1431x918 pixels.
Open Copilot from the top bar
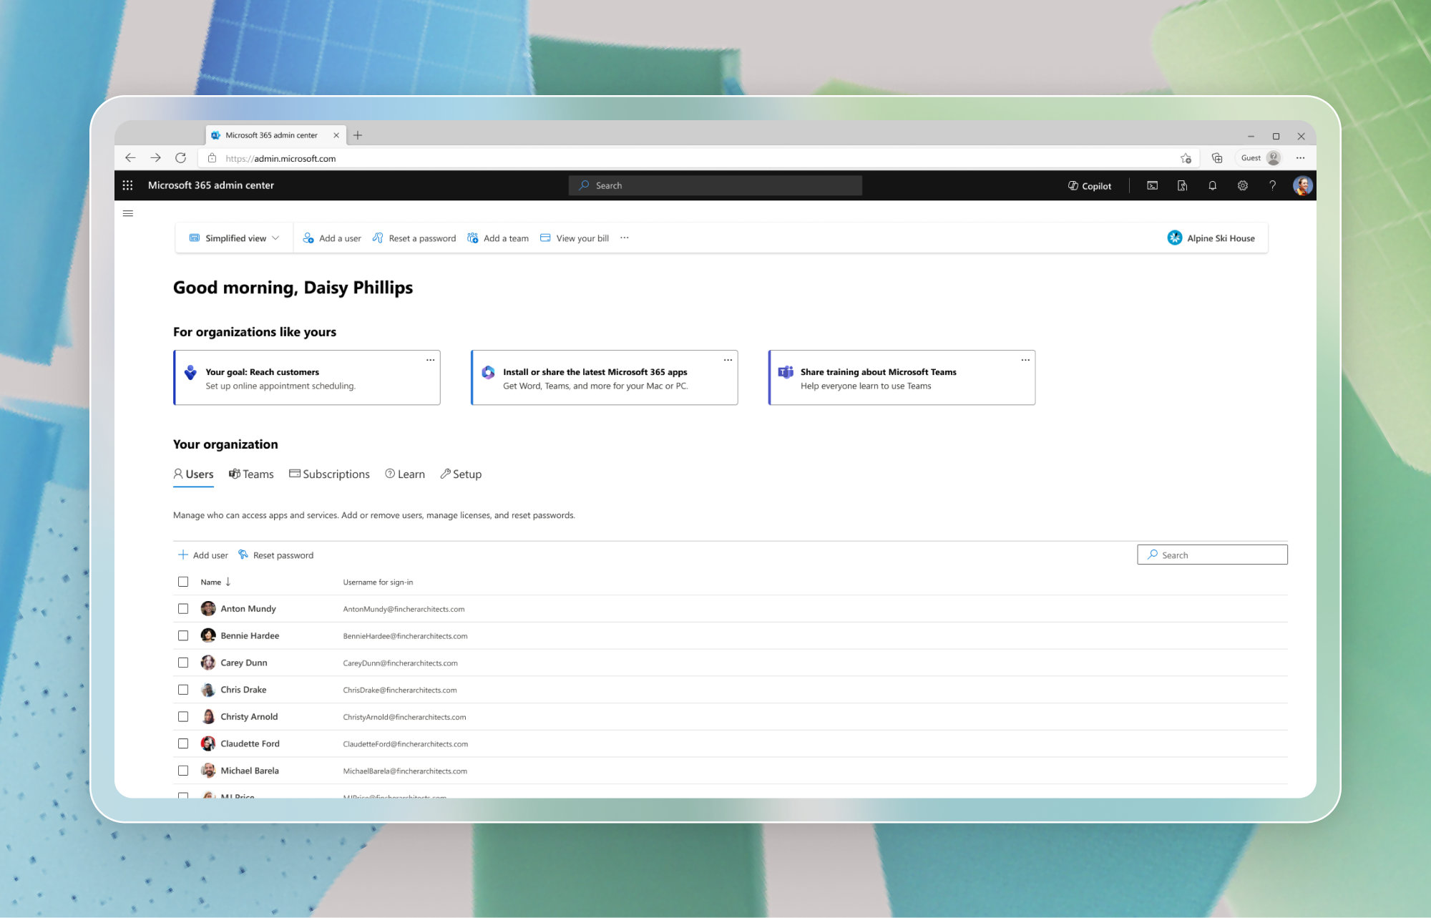[1089, 185]
